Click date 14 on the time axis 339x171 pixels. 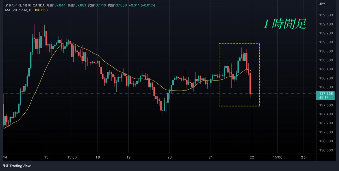(x=5, y=157)
